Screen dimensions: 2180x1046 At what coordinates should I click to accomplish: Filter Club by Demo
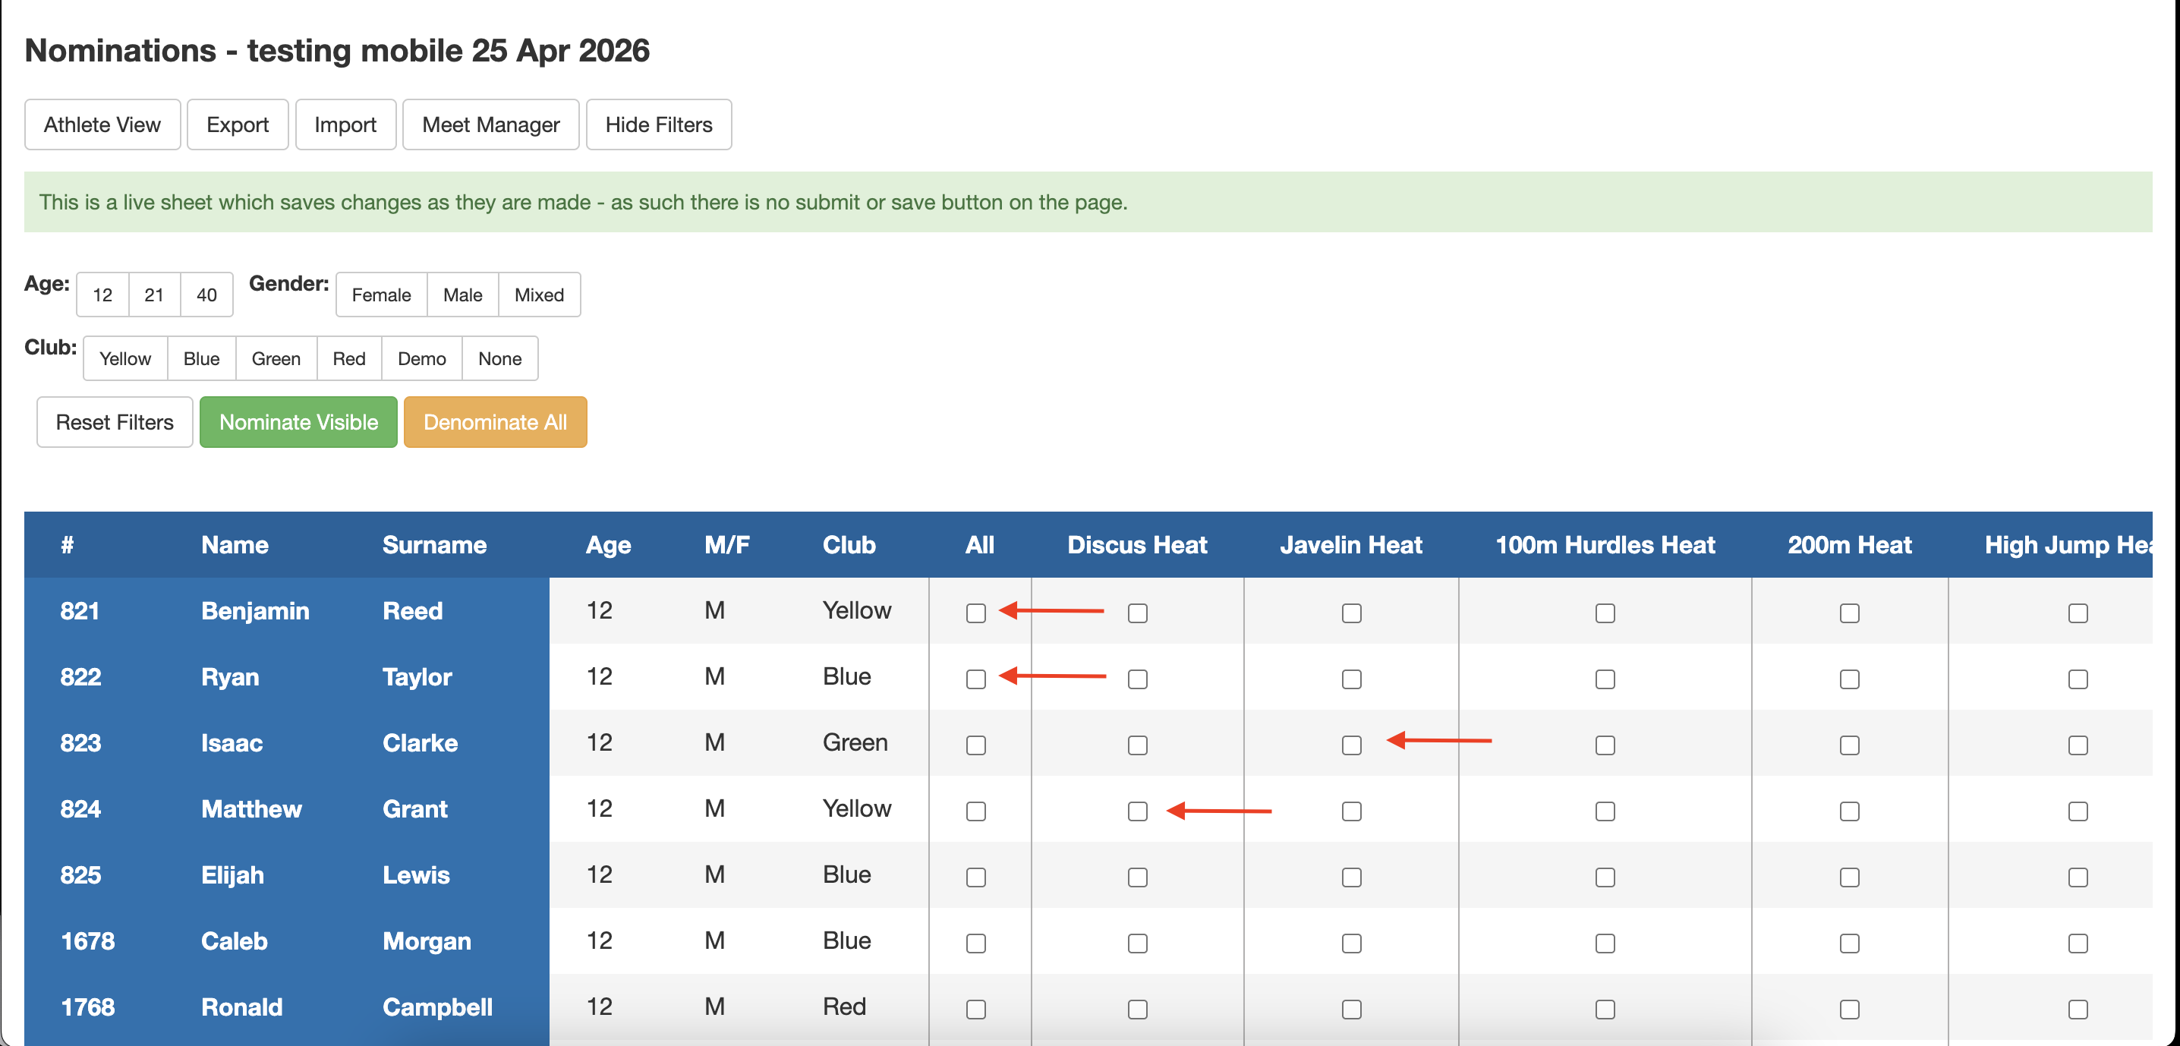[421, 359]
